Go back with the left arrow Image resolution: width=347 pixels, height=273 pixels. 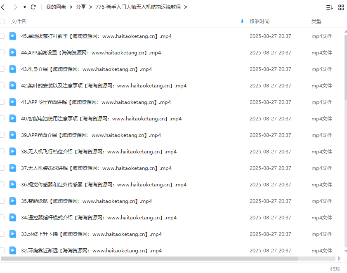tap(2, 7)
